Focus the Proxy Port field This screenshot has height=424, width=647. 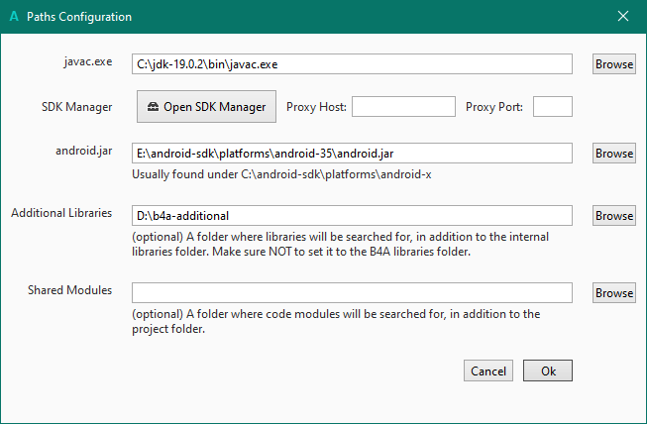pos(553,107)
